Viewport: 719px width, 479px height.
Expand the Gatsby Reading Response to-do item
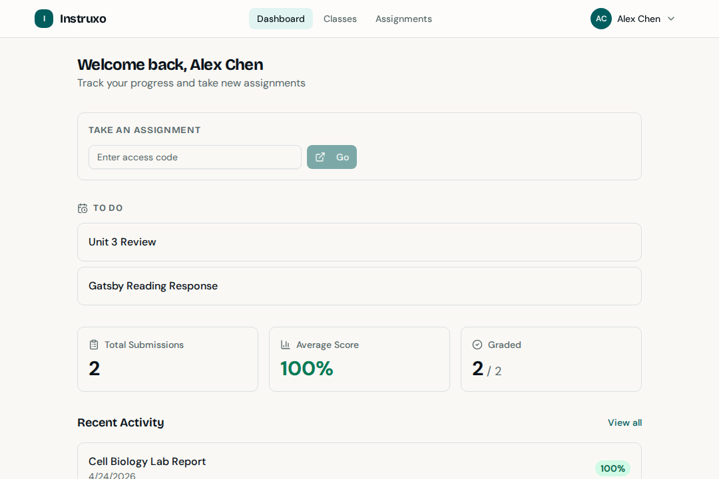[359, 285]
